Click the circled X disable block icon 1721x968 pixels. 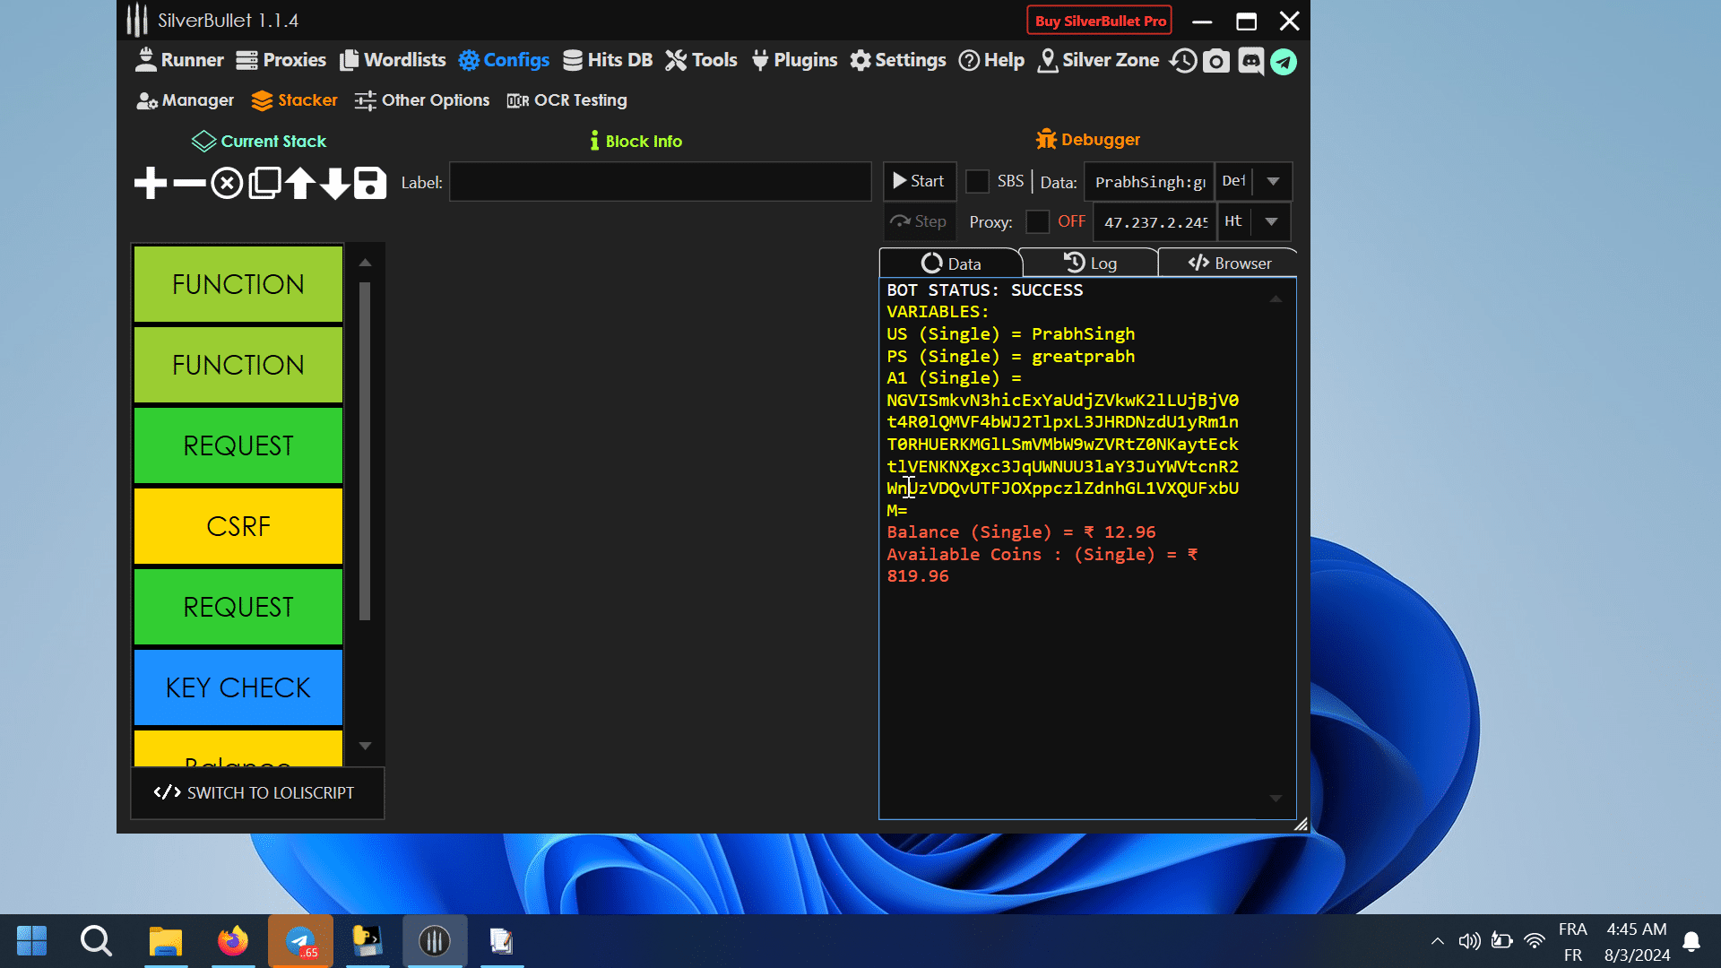[x=227, y=183]
